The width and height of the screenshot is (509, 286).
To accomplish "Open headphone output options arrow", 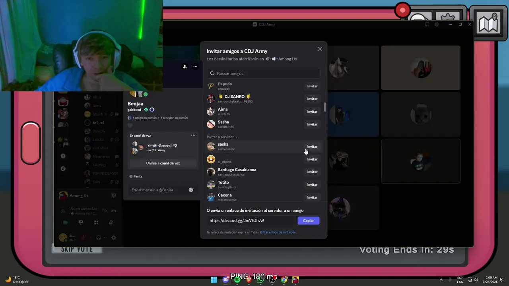I will click(105, 238).
